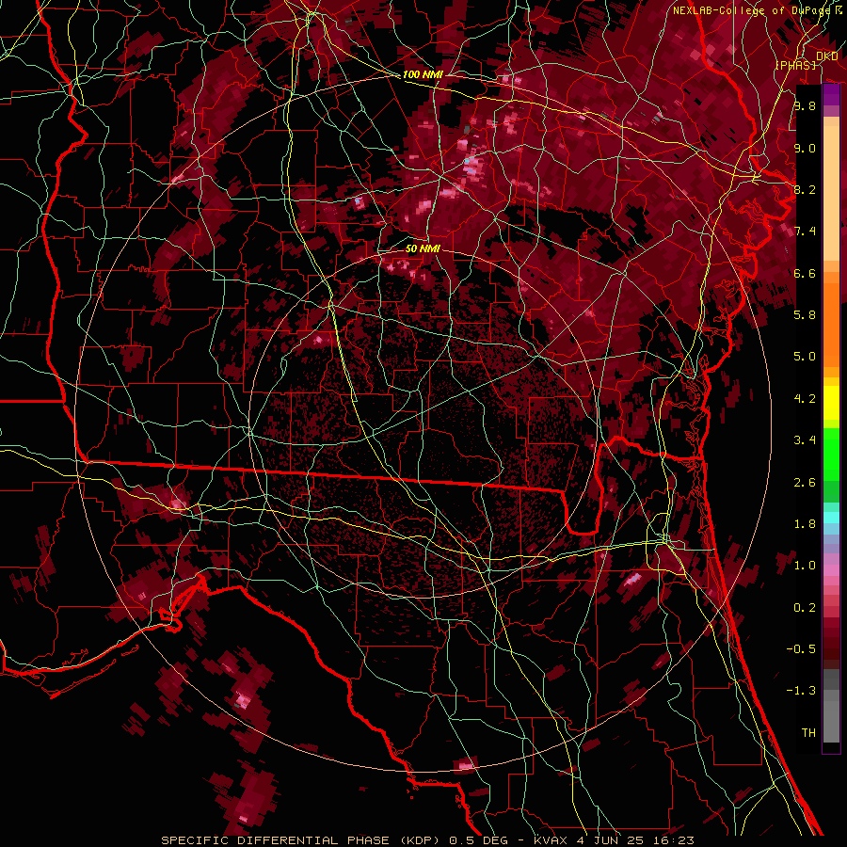Image resolution: width=847 pixels, height=847 pixels.
Task: Click the 2.6 value on the color scale
Action: coord(805,482)
